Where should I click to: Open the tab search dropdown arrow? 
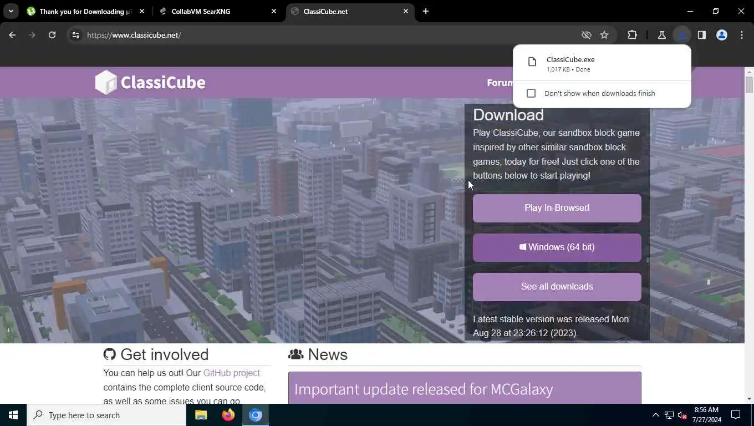pos(11,11)
